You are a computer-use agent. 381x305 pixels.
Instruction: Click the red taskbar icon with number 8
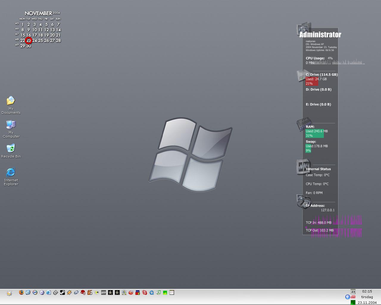pos(83,292)
